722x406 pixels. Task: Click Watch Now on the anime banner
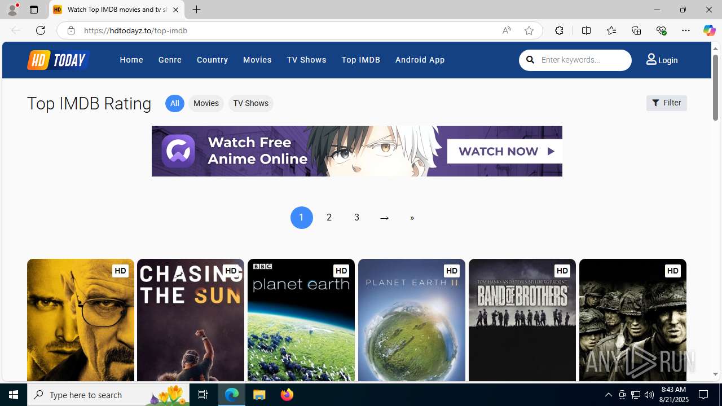click(504, 151)
